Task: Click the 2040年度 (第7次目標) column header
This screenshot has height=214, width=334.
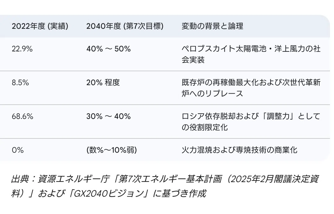Action: pos(125,26)
